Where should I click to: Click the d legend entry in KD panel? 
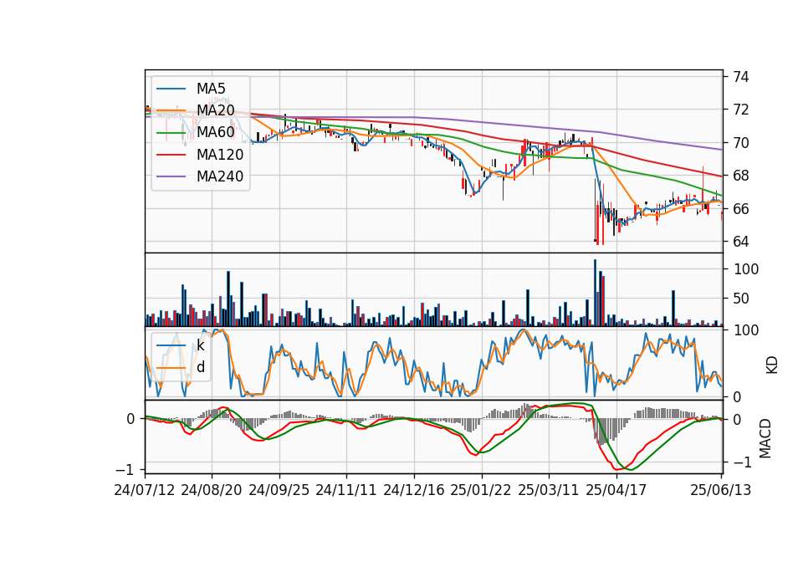(181, 367)
